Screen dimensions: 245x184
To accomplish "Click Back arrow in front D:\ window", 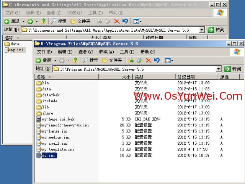I will [x=38, y=60].
